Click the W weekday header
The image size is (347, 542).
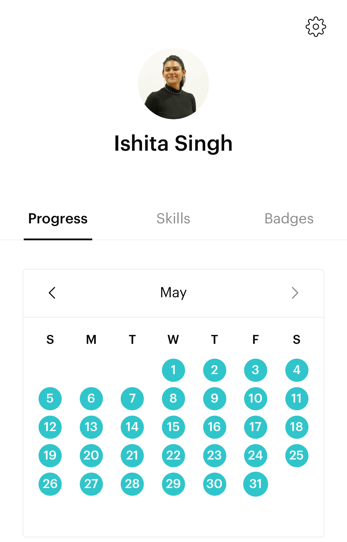pos(173,340)
